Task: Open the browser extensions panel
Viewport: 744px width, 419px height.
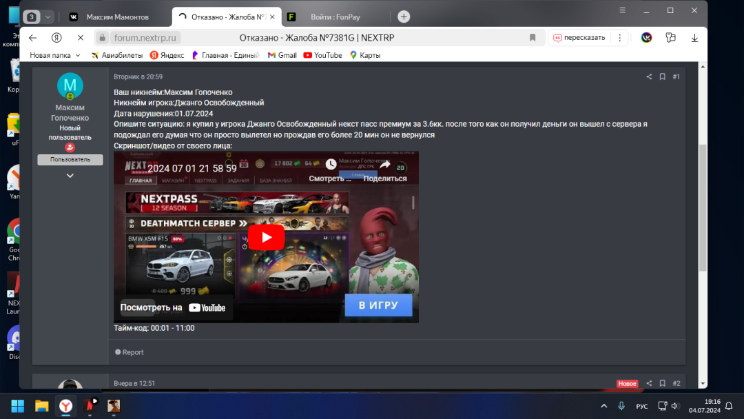Action: point(670,38)
